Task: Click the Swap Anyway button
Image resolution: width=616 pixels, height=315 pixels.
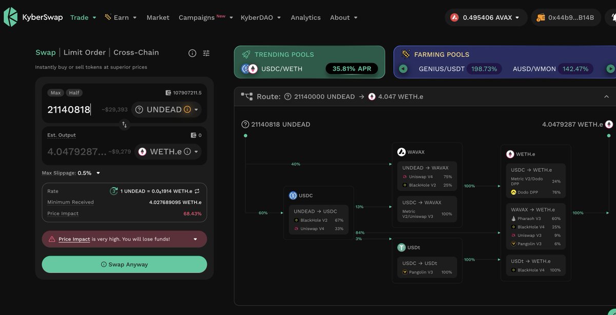Action: click(x=124, y=264)
